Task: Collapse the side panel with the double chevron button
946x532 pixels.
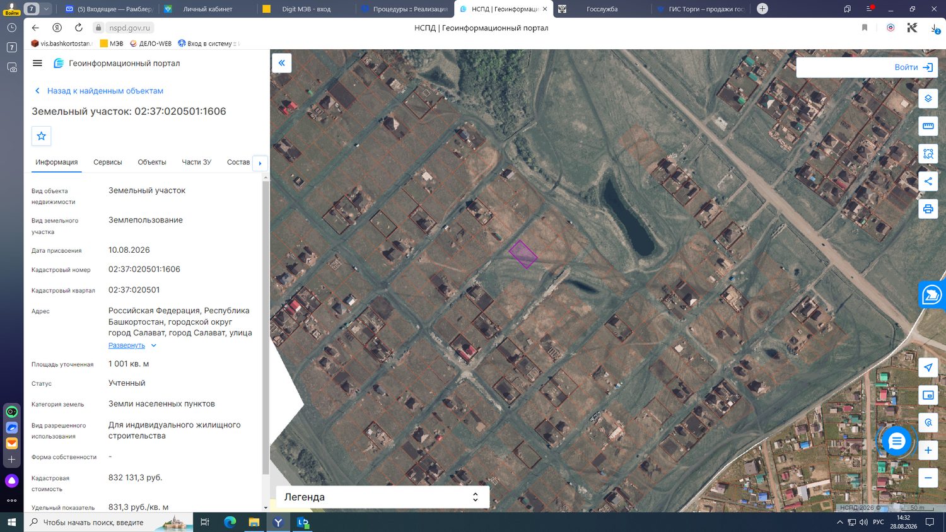Action: point(282,63)
